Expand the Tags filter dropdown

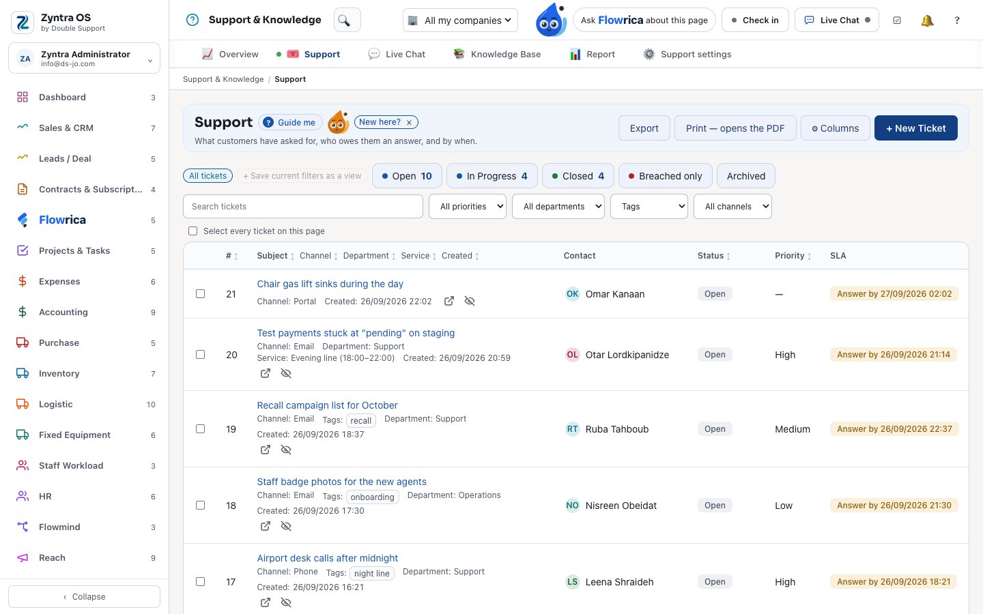pyautogui.click(x=649, y=207)
